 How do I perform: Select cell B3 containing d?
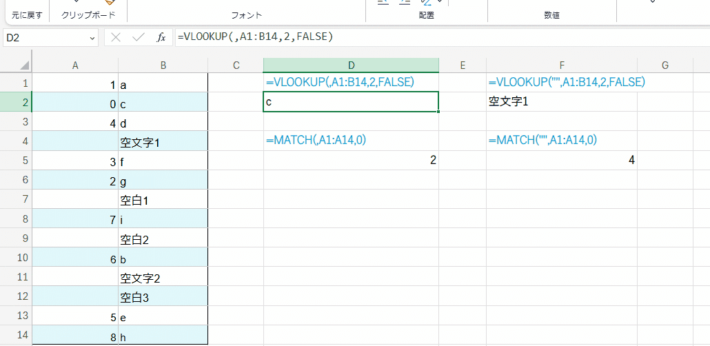coord(163,121)
